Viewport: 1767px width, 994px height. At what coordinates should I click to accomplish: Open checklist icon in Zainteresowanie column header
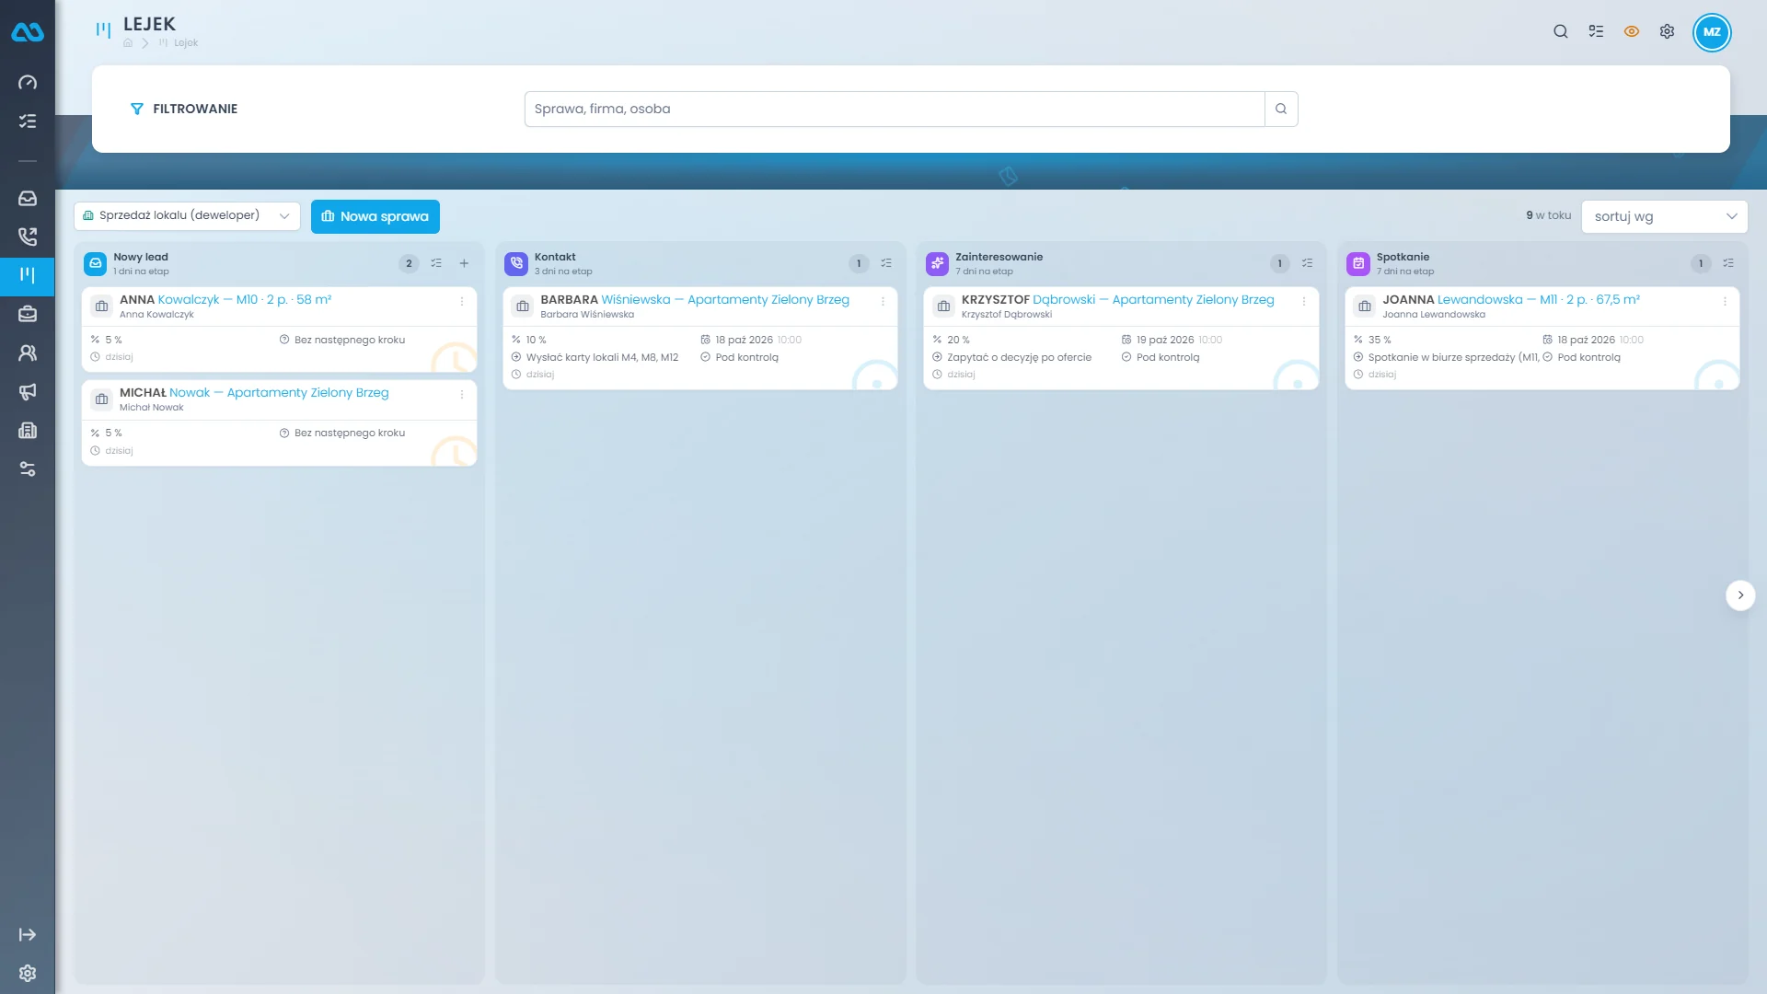[1308, 263]
